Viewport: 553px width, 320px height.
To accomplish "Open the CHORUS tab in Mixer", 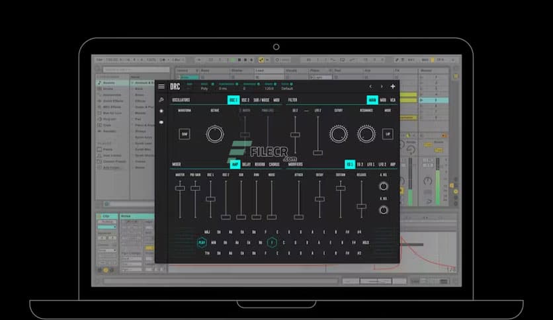I will (274, 165).
